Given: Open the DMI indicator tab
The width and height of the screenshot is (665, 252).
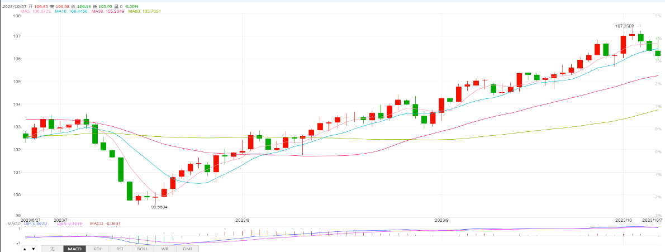Looking at the screenshot, I should pos(187,249).
